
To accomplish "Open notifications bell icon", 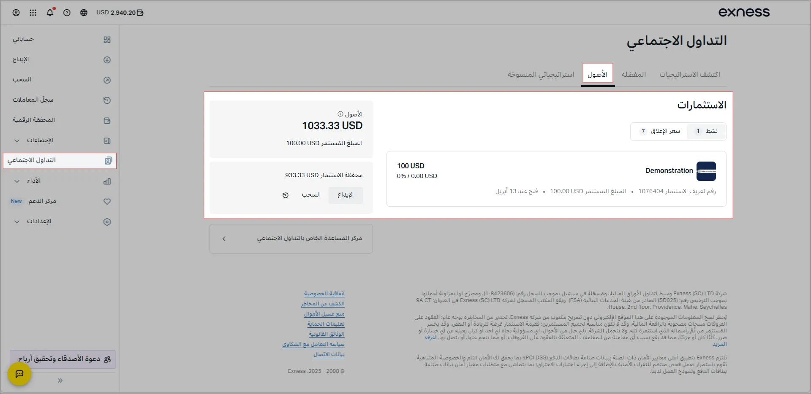I will [50, 13].
